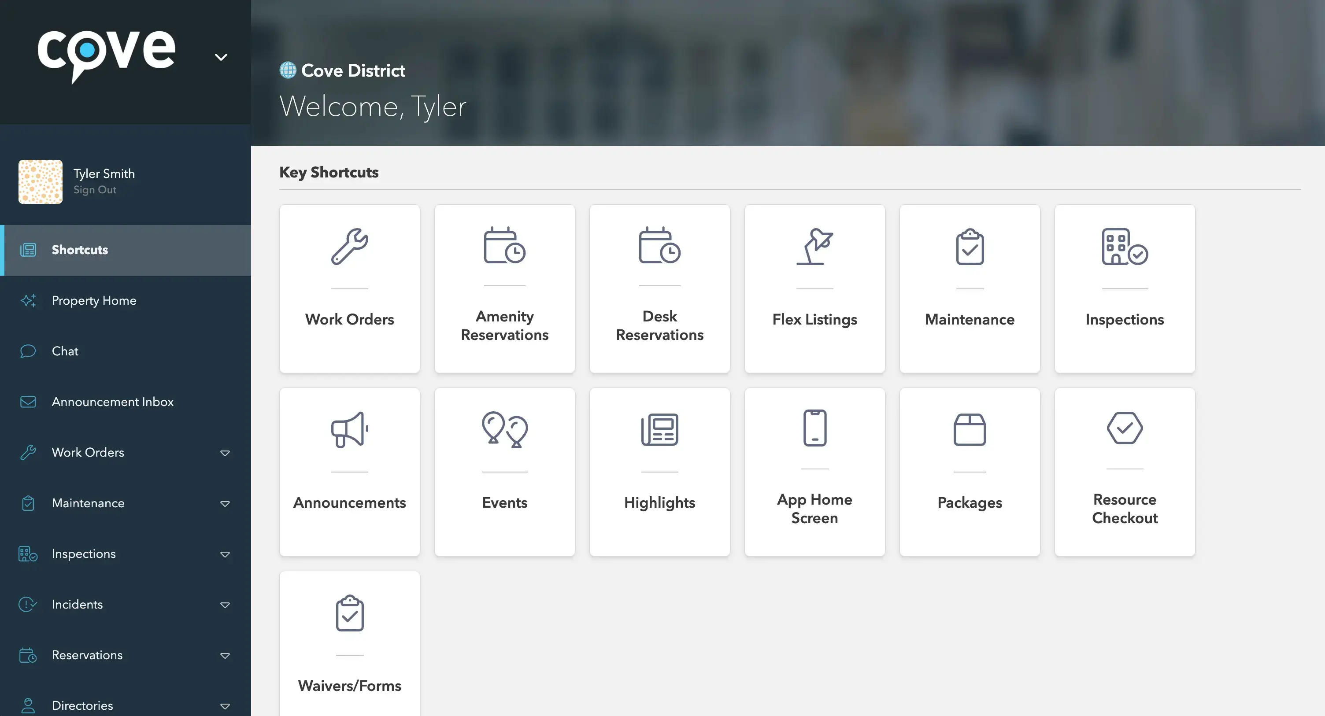Click the Announcements megaphone icon
This screenshot has height=716, width=1325.
coord(349,429)
